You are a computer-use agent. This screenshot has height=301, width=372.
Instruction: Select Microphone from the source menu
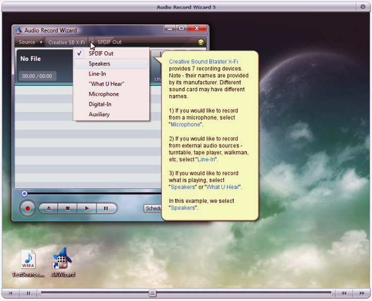point(111,94)
